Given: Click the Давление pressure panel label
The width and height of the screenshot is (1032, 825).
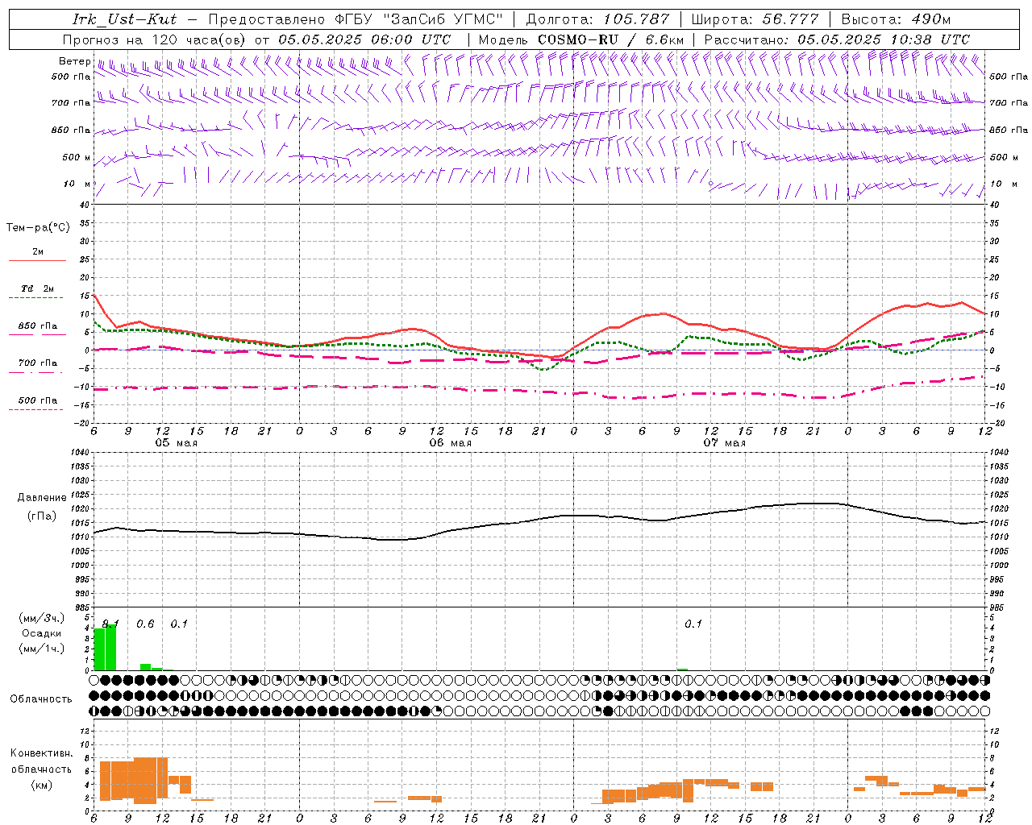Looking at the screenshot, I should 42,498.
